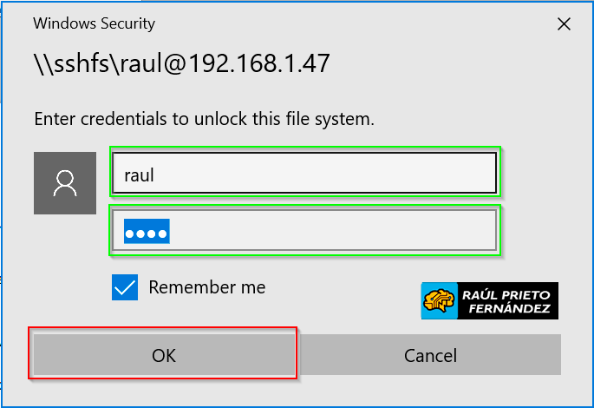Viewport: 594px width, 408px height.
Task: Click the brain logo in the watermark
Action: click(x=440, y=300)
